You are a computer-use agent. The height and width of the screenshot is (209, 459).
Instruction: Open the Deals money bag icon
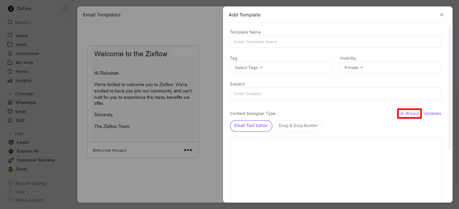[11, 169]
